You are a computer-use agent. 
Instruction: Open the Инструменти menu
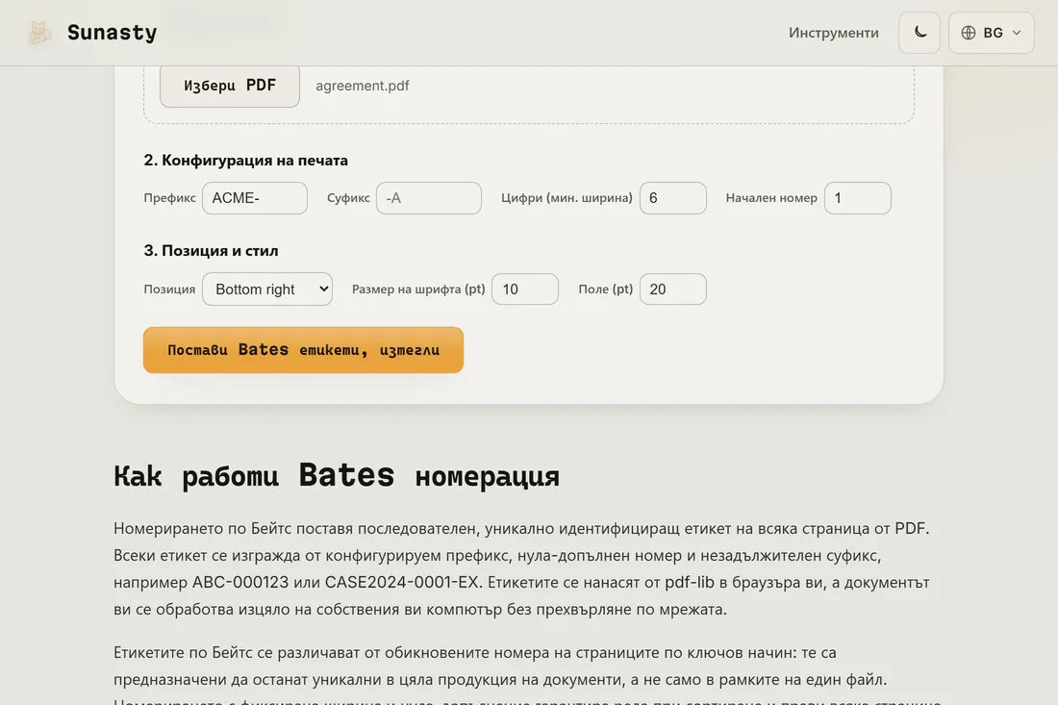click(x=833, y=33)
